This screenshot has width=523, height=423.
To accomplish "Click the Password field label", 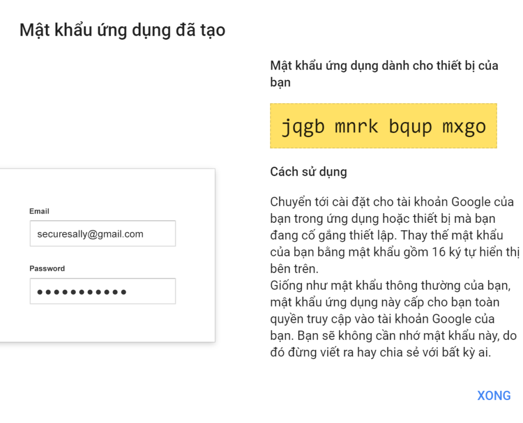I will click(47, 268).
